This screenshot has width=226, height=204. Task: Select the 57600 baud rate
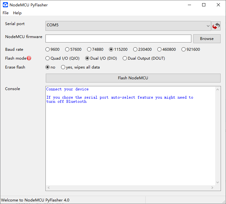(73, 49)
